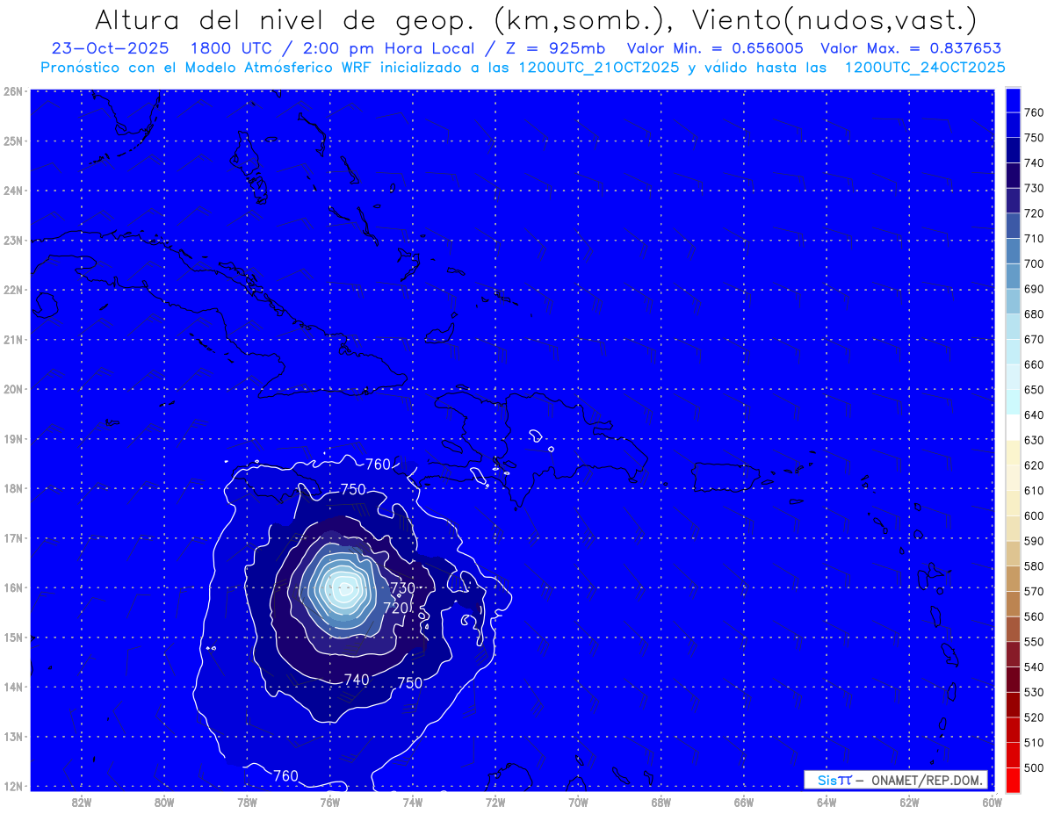The width and height of the screenshot is (1054, 814).
Task: Click the bright red swatch below 500
Action: pos(1013,780)
